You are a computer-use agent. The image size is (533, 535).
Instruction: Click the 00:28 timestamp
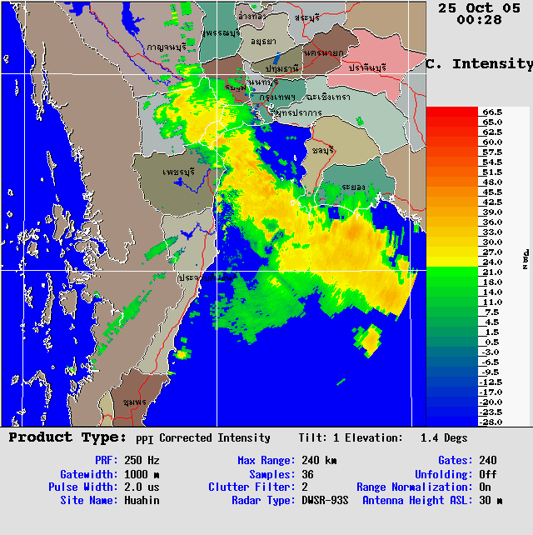[479, 20]
